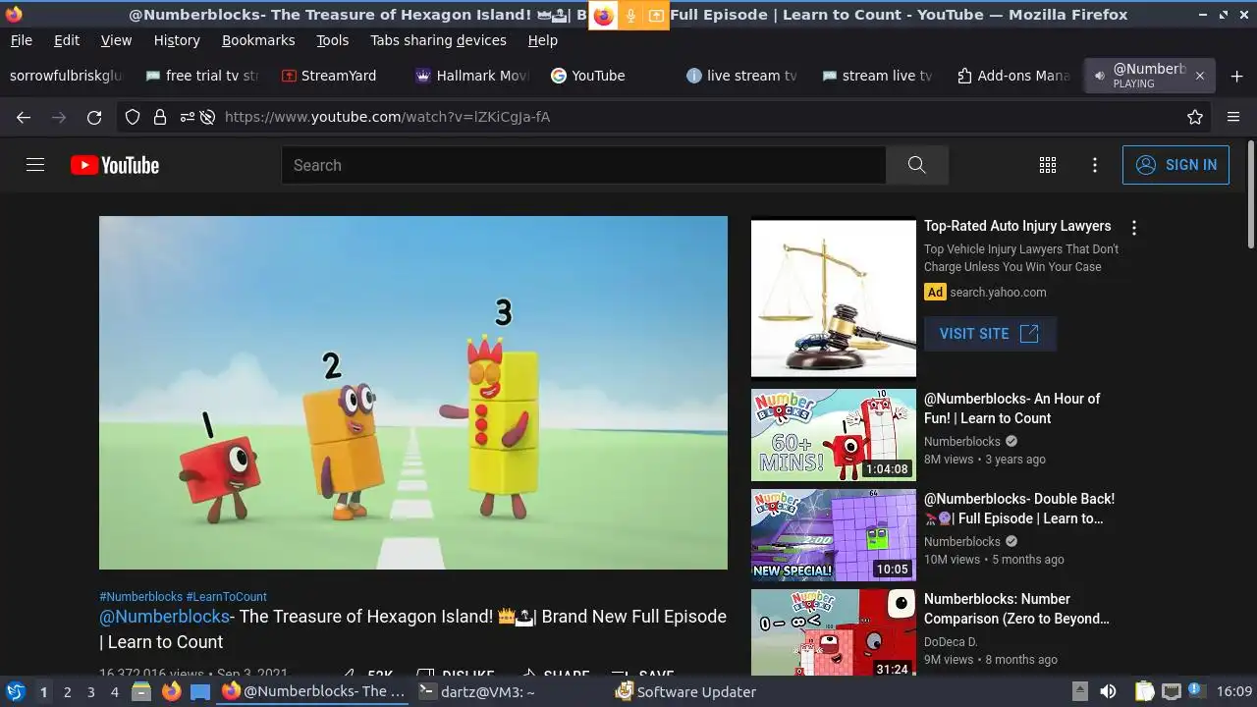
Task: Click the show desktop panel icon
Action: (x=200, y=691)
